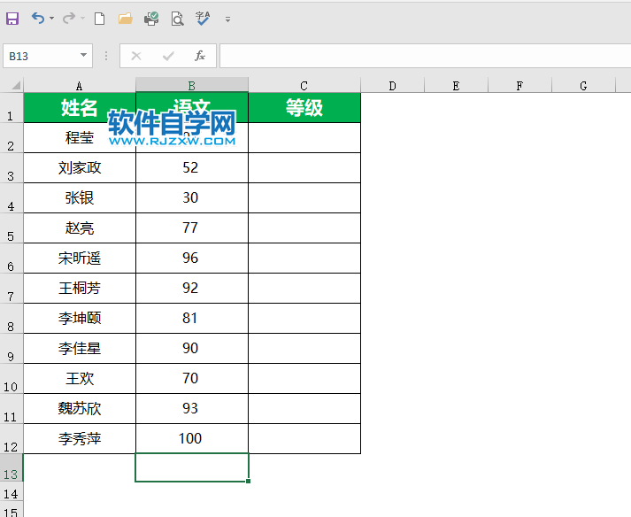Viewport: 631px width, 517px height.
Task: Select row 1 header
Action: pos(12,108)
